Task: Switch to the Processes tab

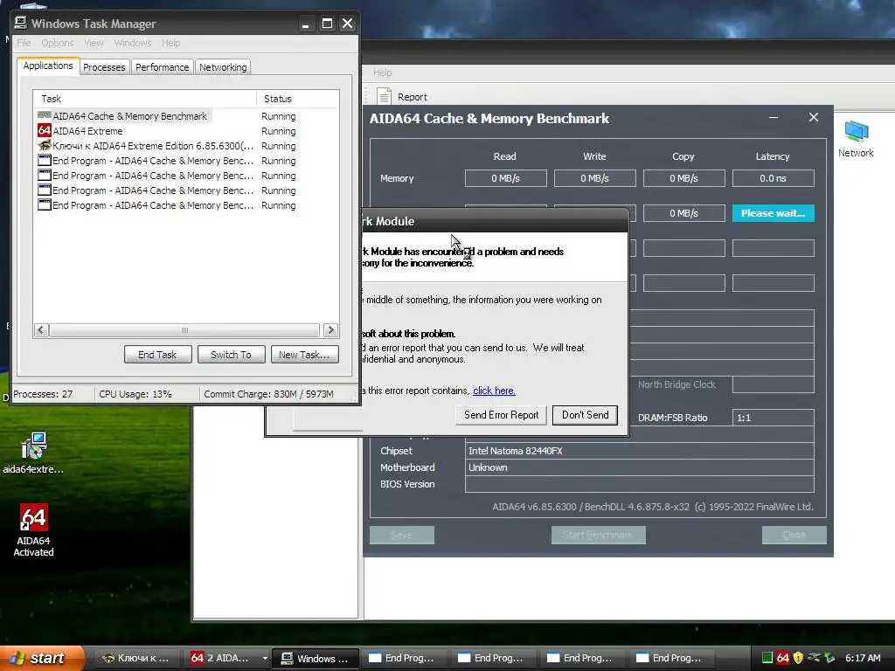Action: coord(104,66)
